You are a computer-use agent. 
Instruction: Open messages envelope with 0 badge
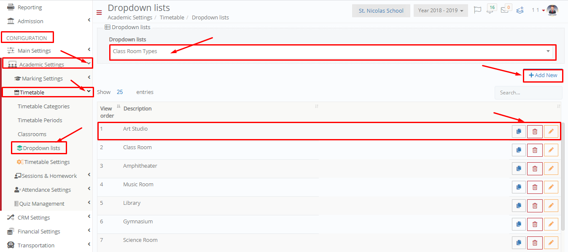click(506, 9)
